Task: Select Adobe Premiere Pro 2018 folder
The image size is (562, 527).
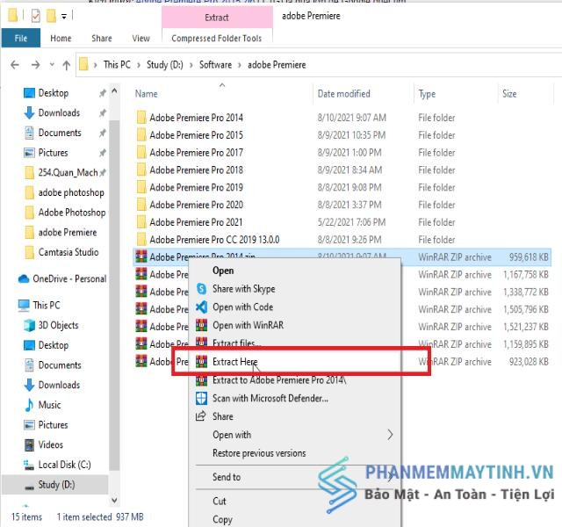Action: point(196,170)
